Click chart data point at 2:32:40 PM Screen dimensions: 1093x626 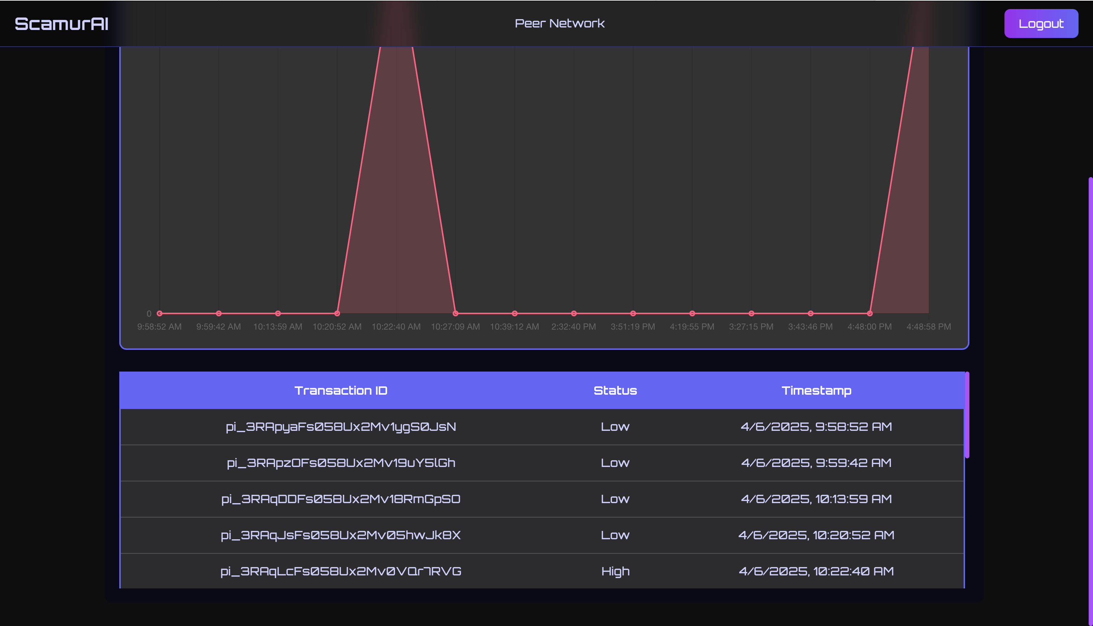[574, 313]
